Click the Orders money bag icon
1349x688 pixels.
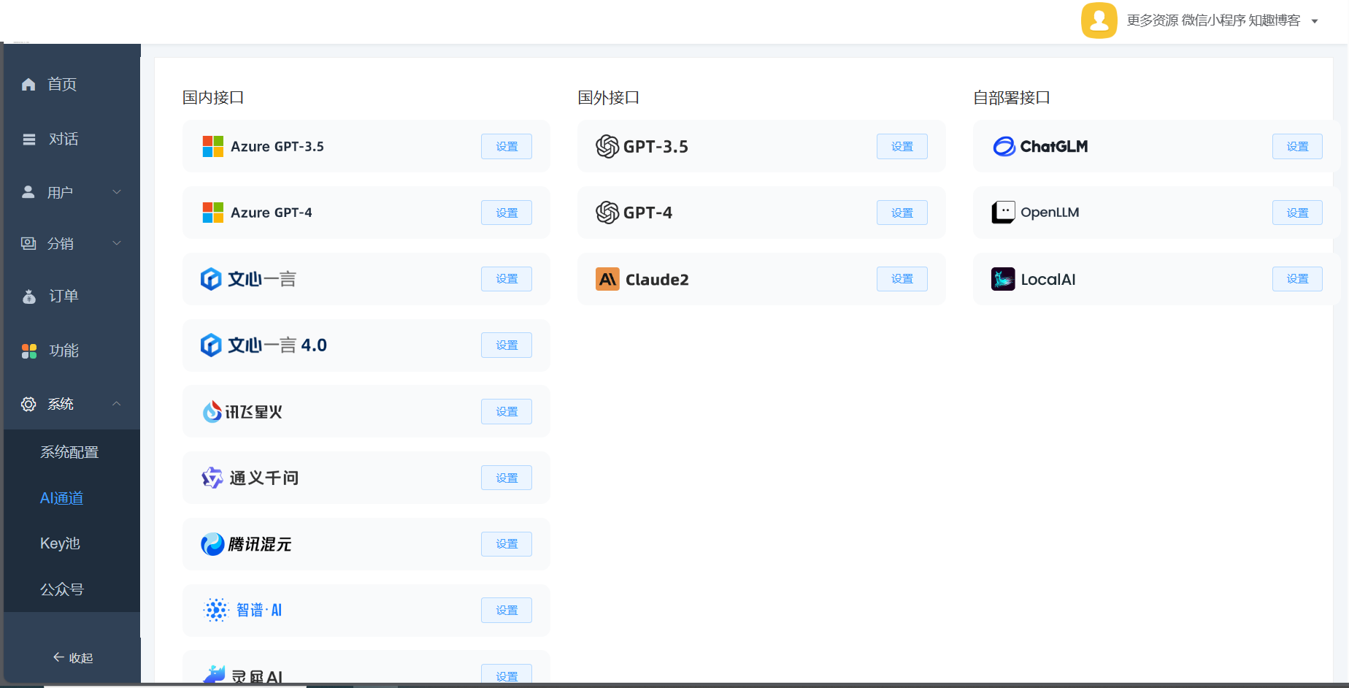click(29, 297)
